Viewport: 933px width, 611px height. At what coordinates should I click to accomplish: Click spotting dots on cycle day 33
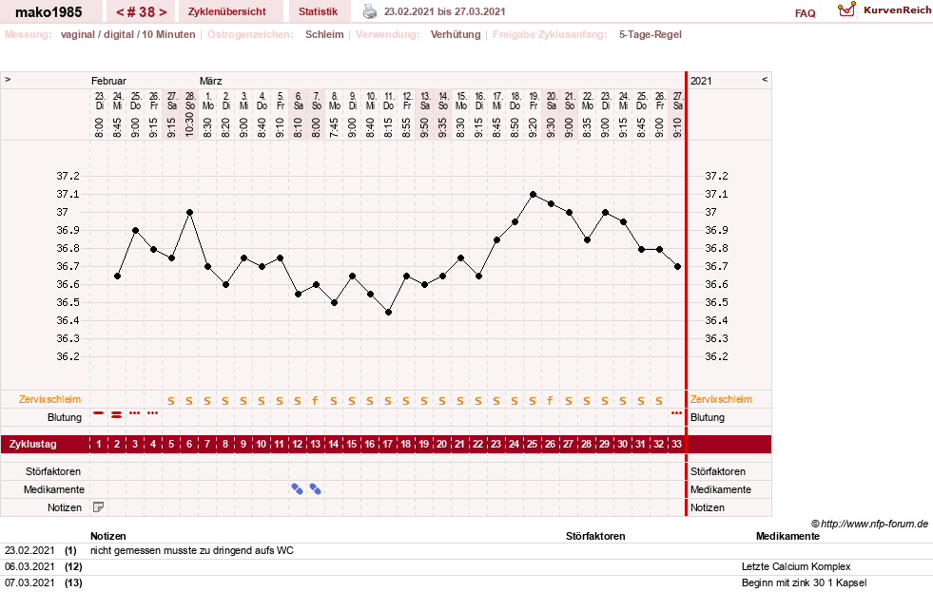click(676, 412)
